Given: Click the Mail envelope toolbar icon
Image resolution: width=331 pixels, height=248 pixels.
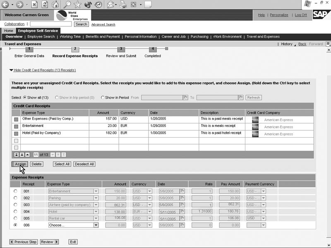Looking at the screenshot, I should tap(110, 4).
